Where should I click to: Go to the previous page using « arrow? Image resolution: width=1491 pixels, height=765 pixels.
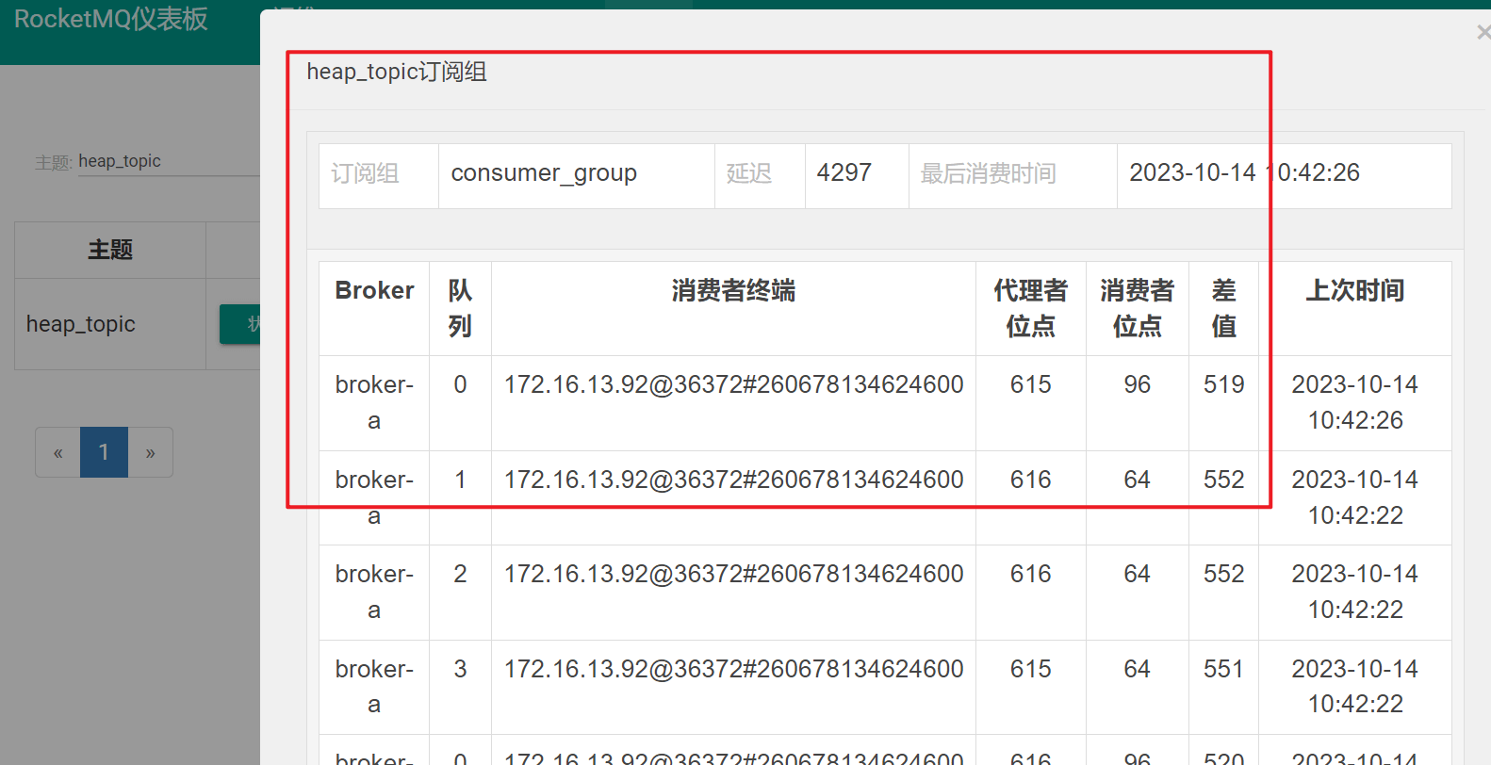[57, 453]
